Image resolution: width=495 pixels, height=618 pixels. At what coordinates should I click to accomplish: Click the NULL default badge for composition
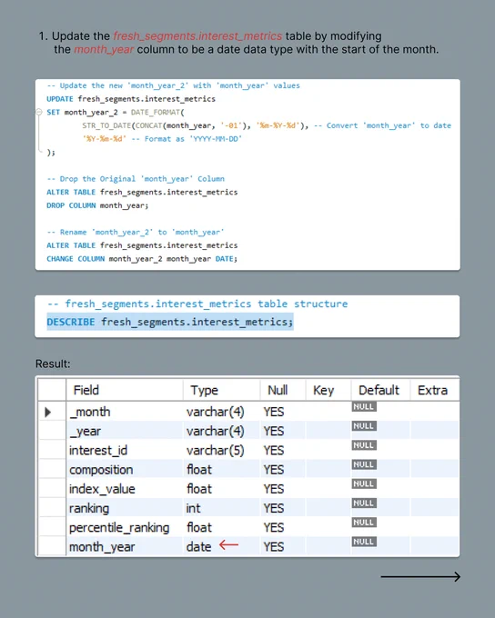(364, 464)
